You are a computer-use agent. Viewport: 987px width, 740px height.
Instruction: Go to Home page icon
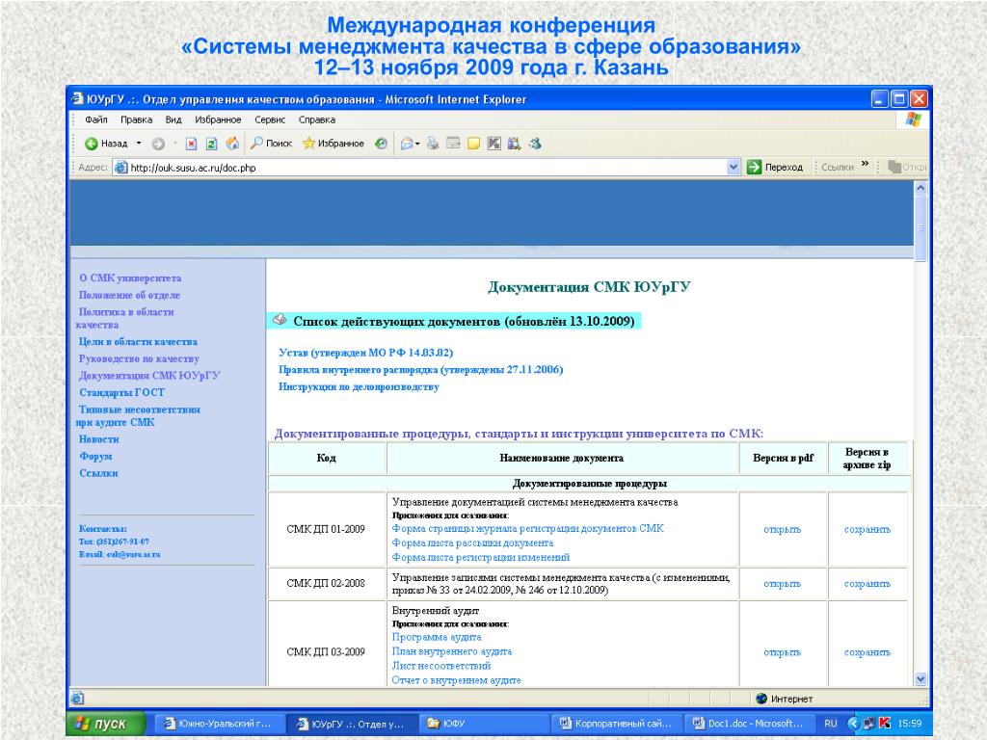point(232,144)
